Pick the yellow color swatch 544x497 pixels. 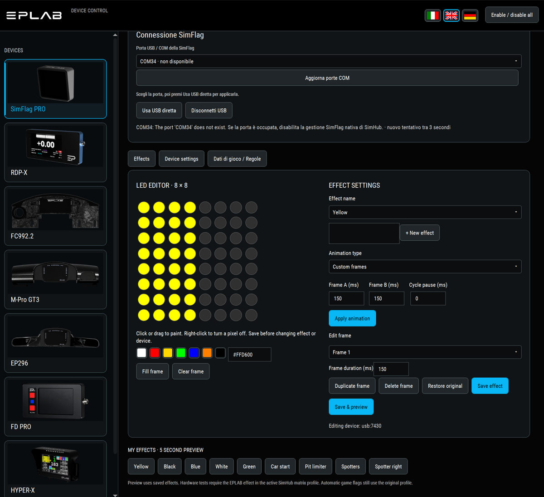pos(168,353)
